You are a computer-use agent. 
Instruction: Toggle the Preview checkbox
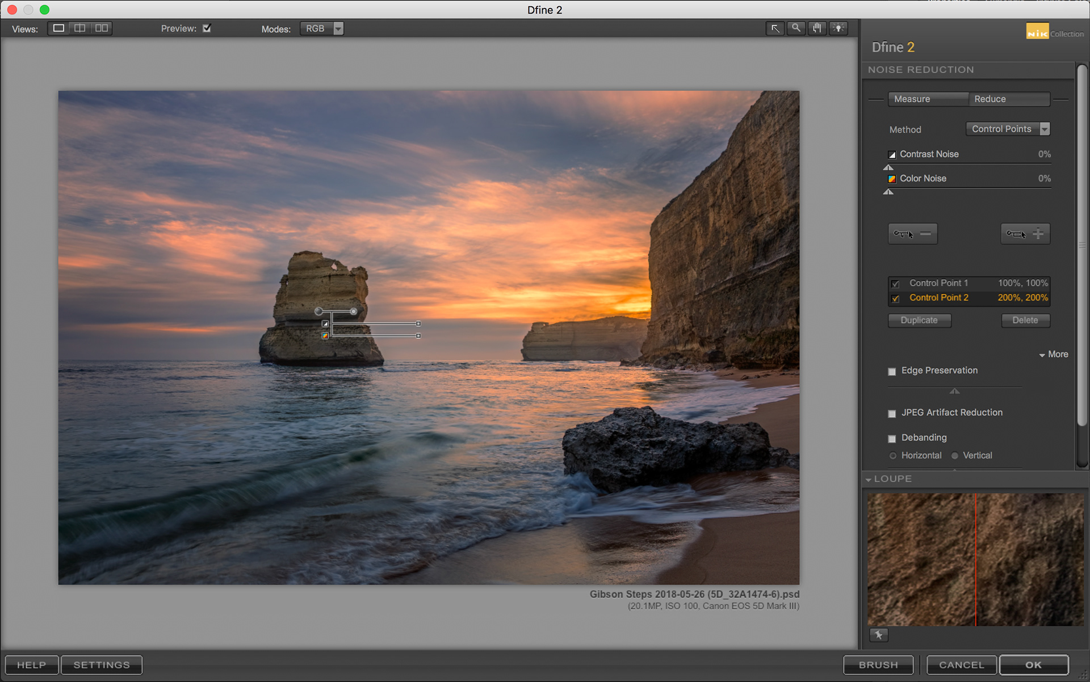coord(207,28)
